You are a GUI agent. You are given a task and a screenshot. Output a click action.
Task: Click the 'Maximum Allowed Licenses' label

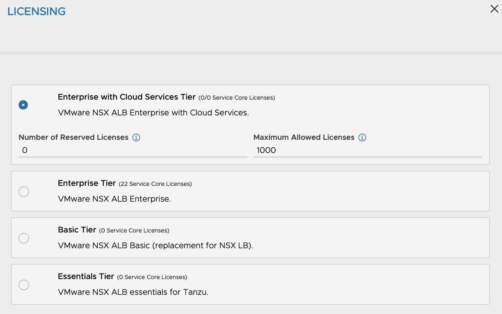304,137
